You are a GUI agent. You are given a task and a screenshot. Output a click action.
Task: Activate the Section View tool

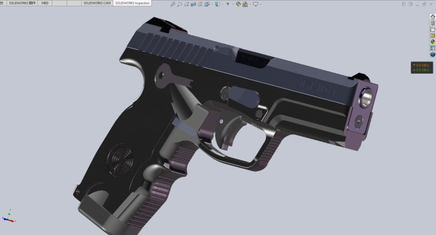click(x=193, y=4)
